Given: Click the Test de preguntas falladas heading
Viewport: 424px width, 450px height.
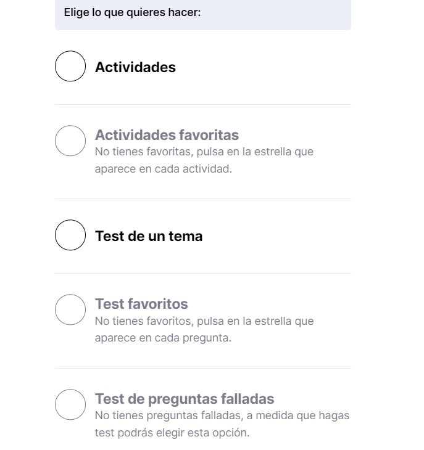Looking at the screenshot, I should [185, 399].
